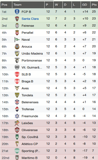Open the SLB B red shield icon
The width and height of the screenshot is (98, 160).
coord(17,74)
